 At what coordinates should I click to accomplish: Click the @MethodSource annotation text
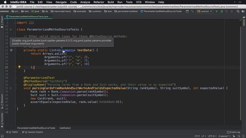35,81
